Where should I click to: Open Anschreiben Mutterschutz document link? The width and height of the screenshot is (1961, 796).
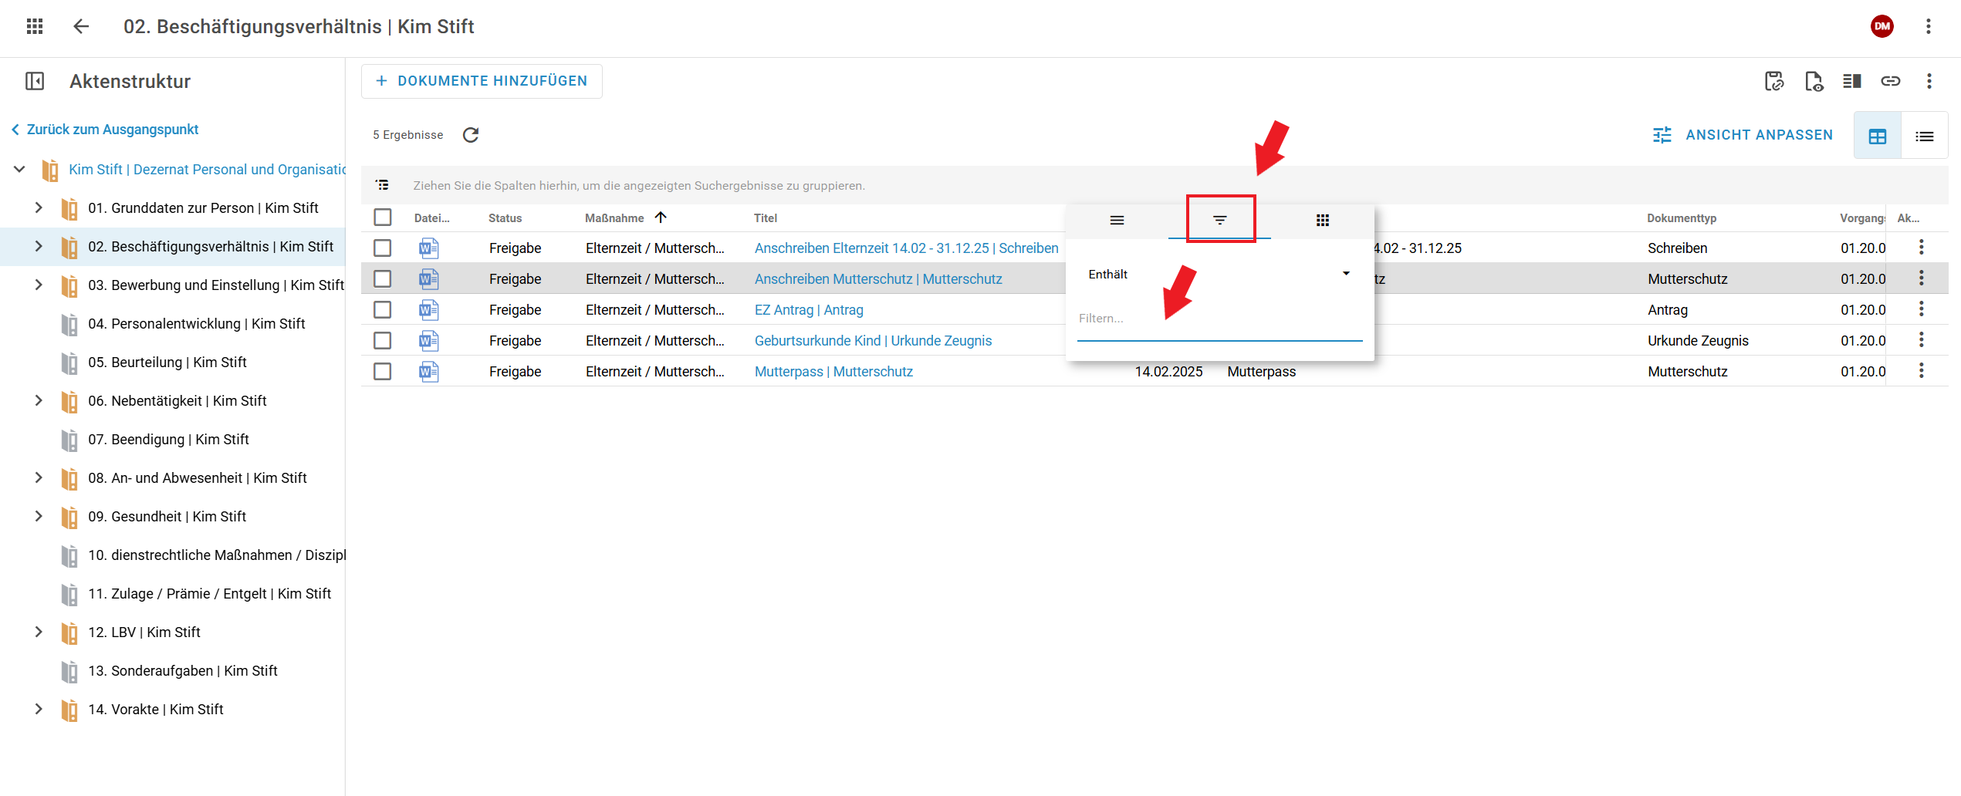pos(877,278)
